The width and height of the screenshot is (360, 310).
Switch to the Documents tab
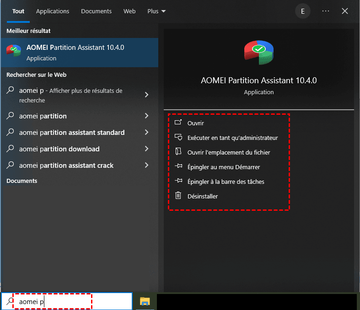pos(96,11)
